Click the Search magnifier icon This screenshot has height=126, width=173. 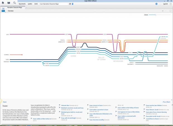point(15,3)
